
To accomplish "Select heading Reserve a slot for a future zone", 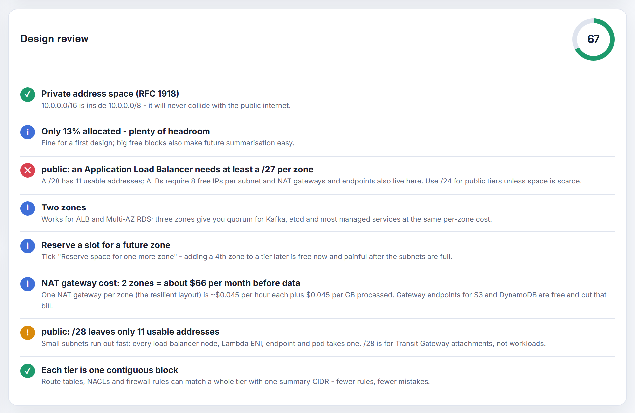I will (106, 245).
